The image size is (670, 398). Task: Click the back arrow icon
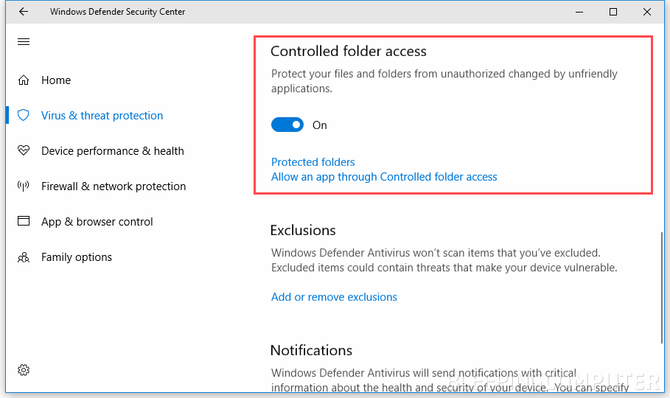[x=24, y=12]
